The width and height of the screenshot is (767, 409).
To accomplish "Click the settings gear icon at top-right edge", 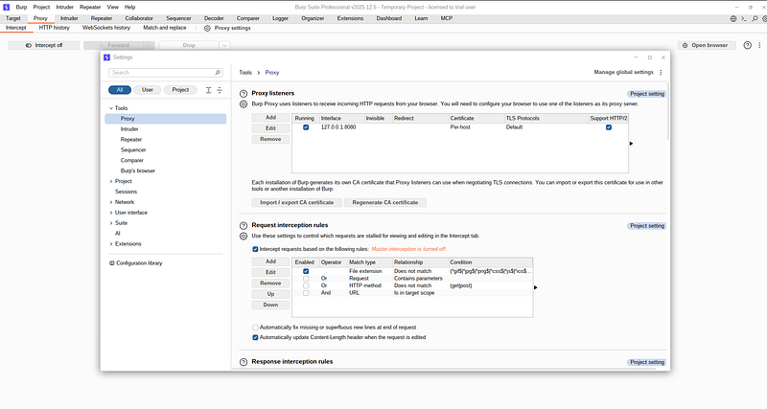I will pos(764,18).
